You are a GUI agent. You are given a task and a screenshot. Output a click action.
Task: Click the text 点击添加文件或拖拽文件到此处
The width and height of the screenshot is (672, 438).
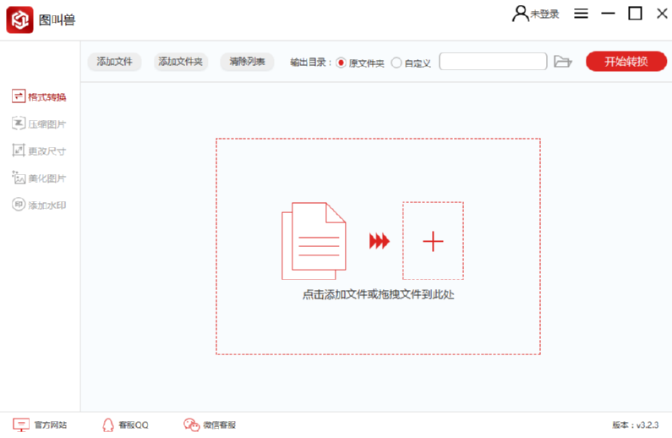[x=379, y=294]
